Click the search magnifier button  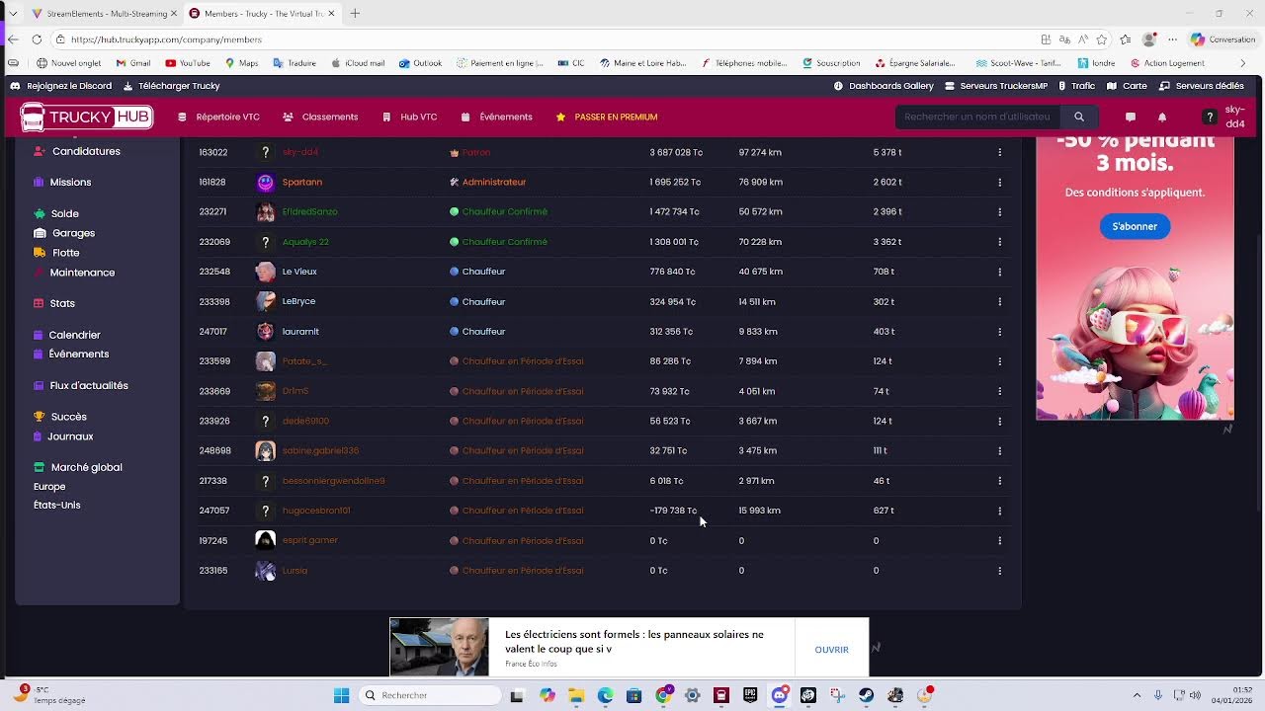1079,117
